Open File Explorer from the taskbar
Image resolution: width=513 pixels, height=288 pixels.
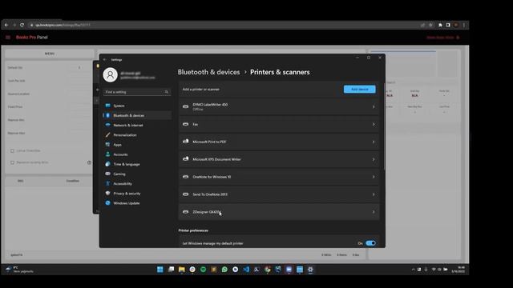pos(182,270)
